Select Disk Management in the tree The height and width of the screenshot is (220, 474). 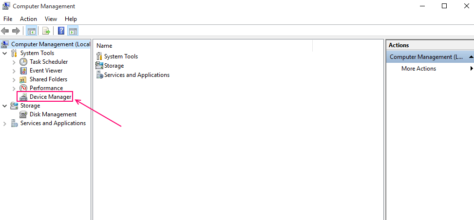point(53,114)
